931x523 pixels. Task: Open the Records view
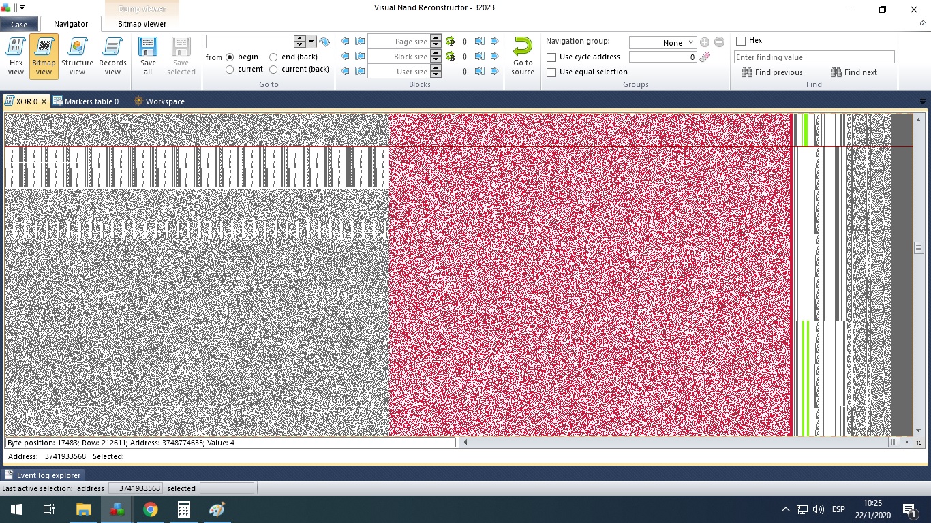click(112, 57)
